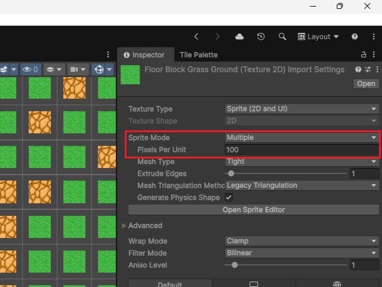Click the Open Sprite Editor button
The width and height of the screenshot is (382, 287).
click(254, 210)
